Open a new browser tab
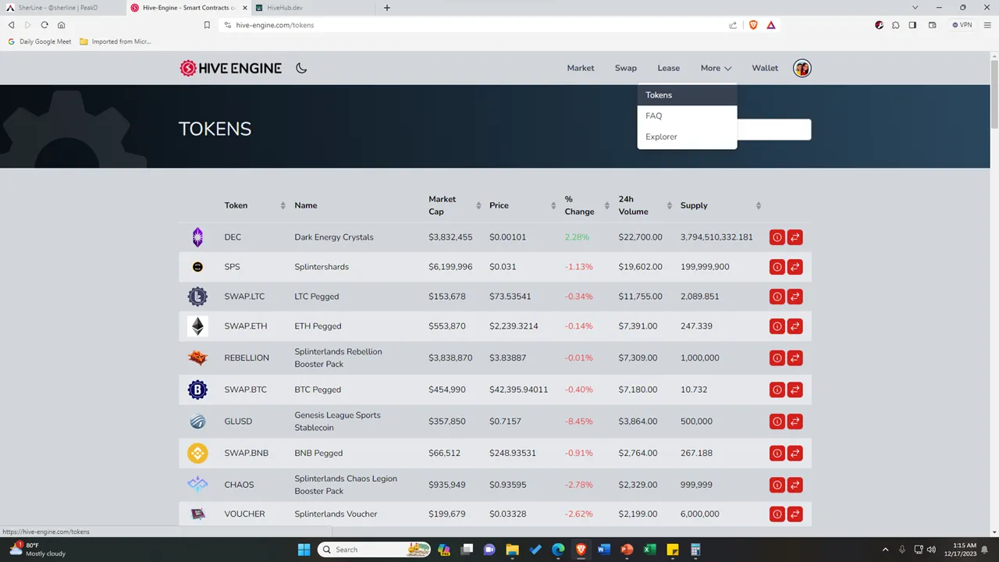The height and width of the screenshot is (562, 999). (x=387, y=8)
